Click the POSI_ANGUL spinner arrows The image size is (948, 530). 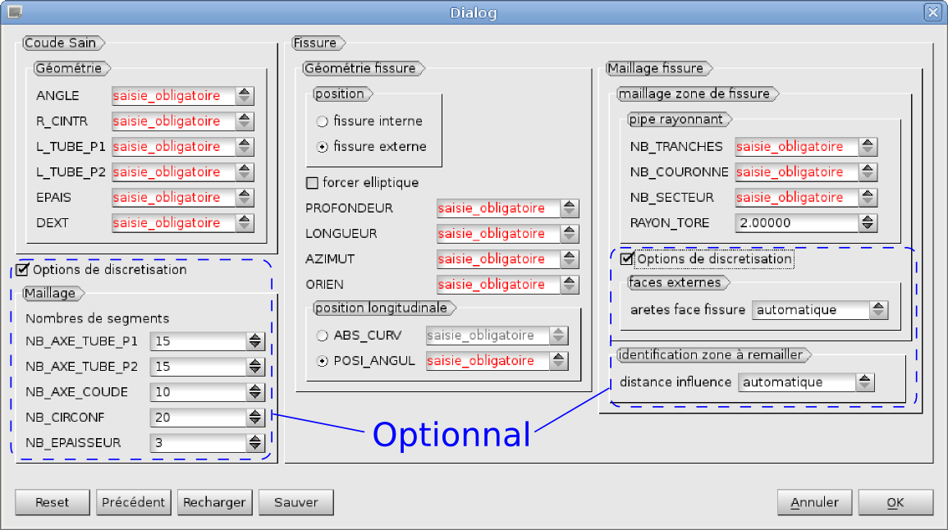point(559,361)
